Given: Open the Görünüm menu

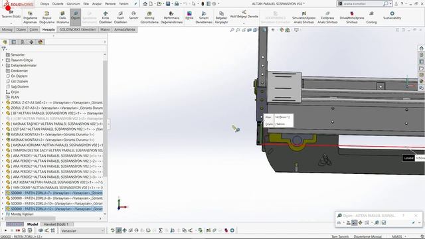Looking at the screenshot, I should pos(73,4).
